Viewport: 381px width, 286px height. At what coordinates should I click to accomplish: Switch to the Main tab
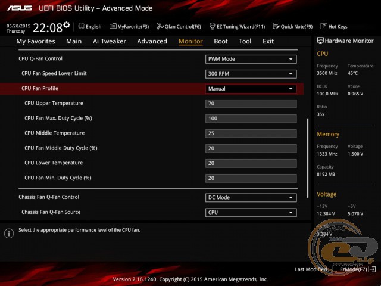point(74,41)
